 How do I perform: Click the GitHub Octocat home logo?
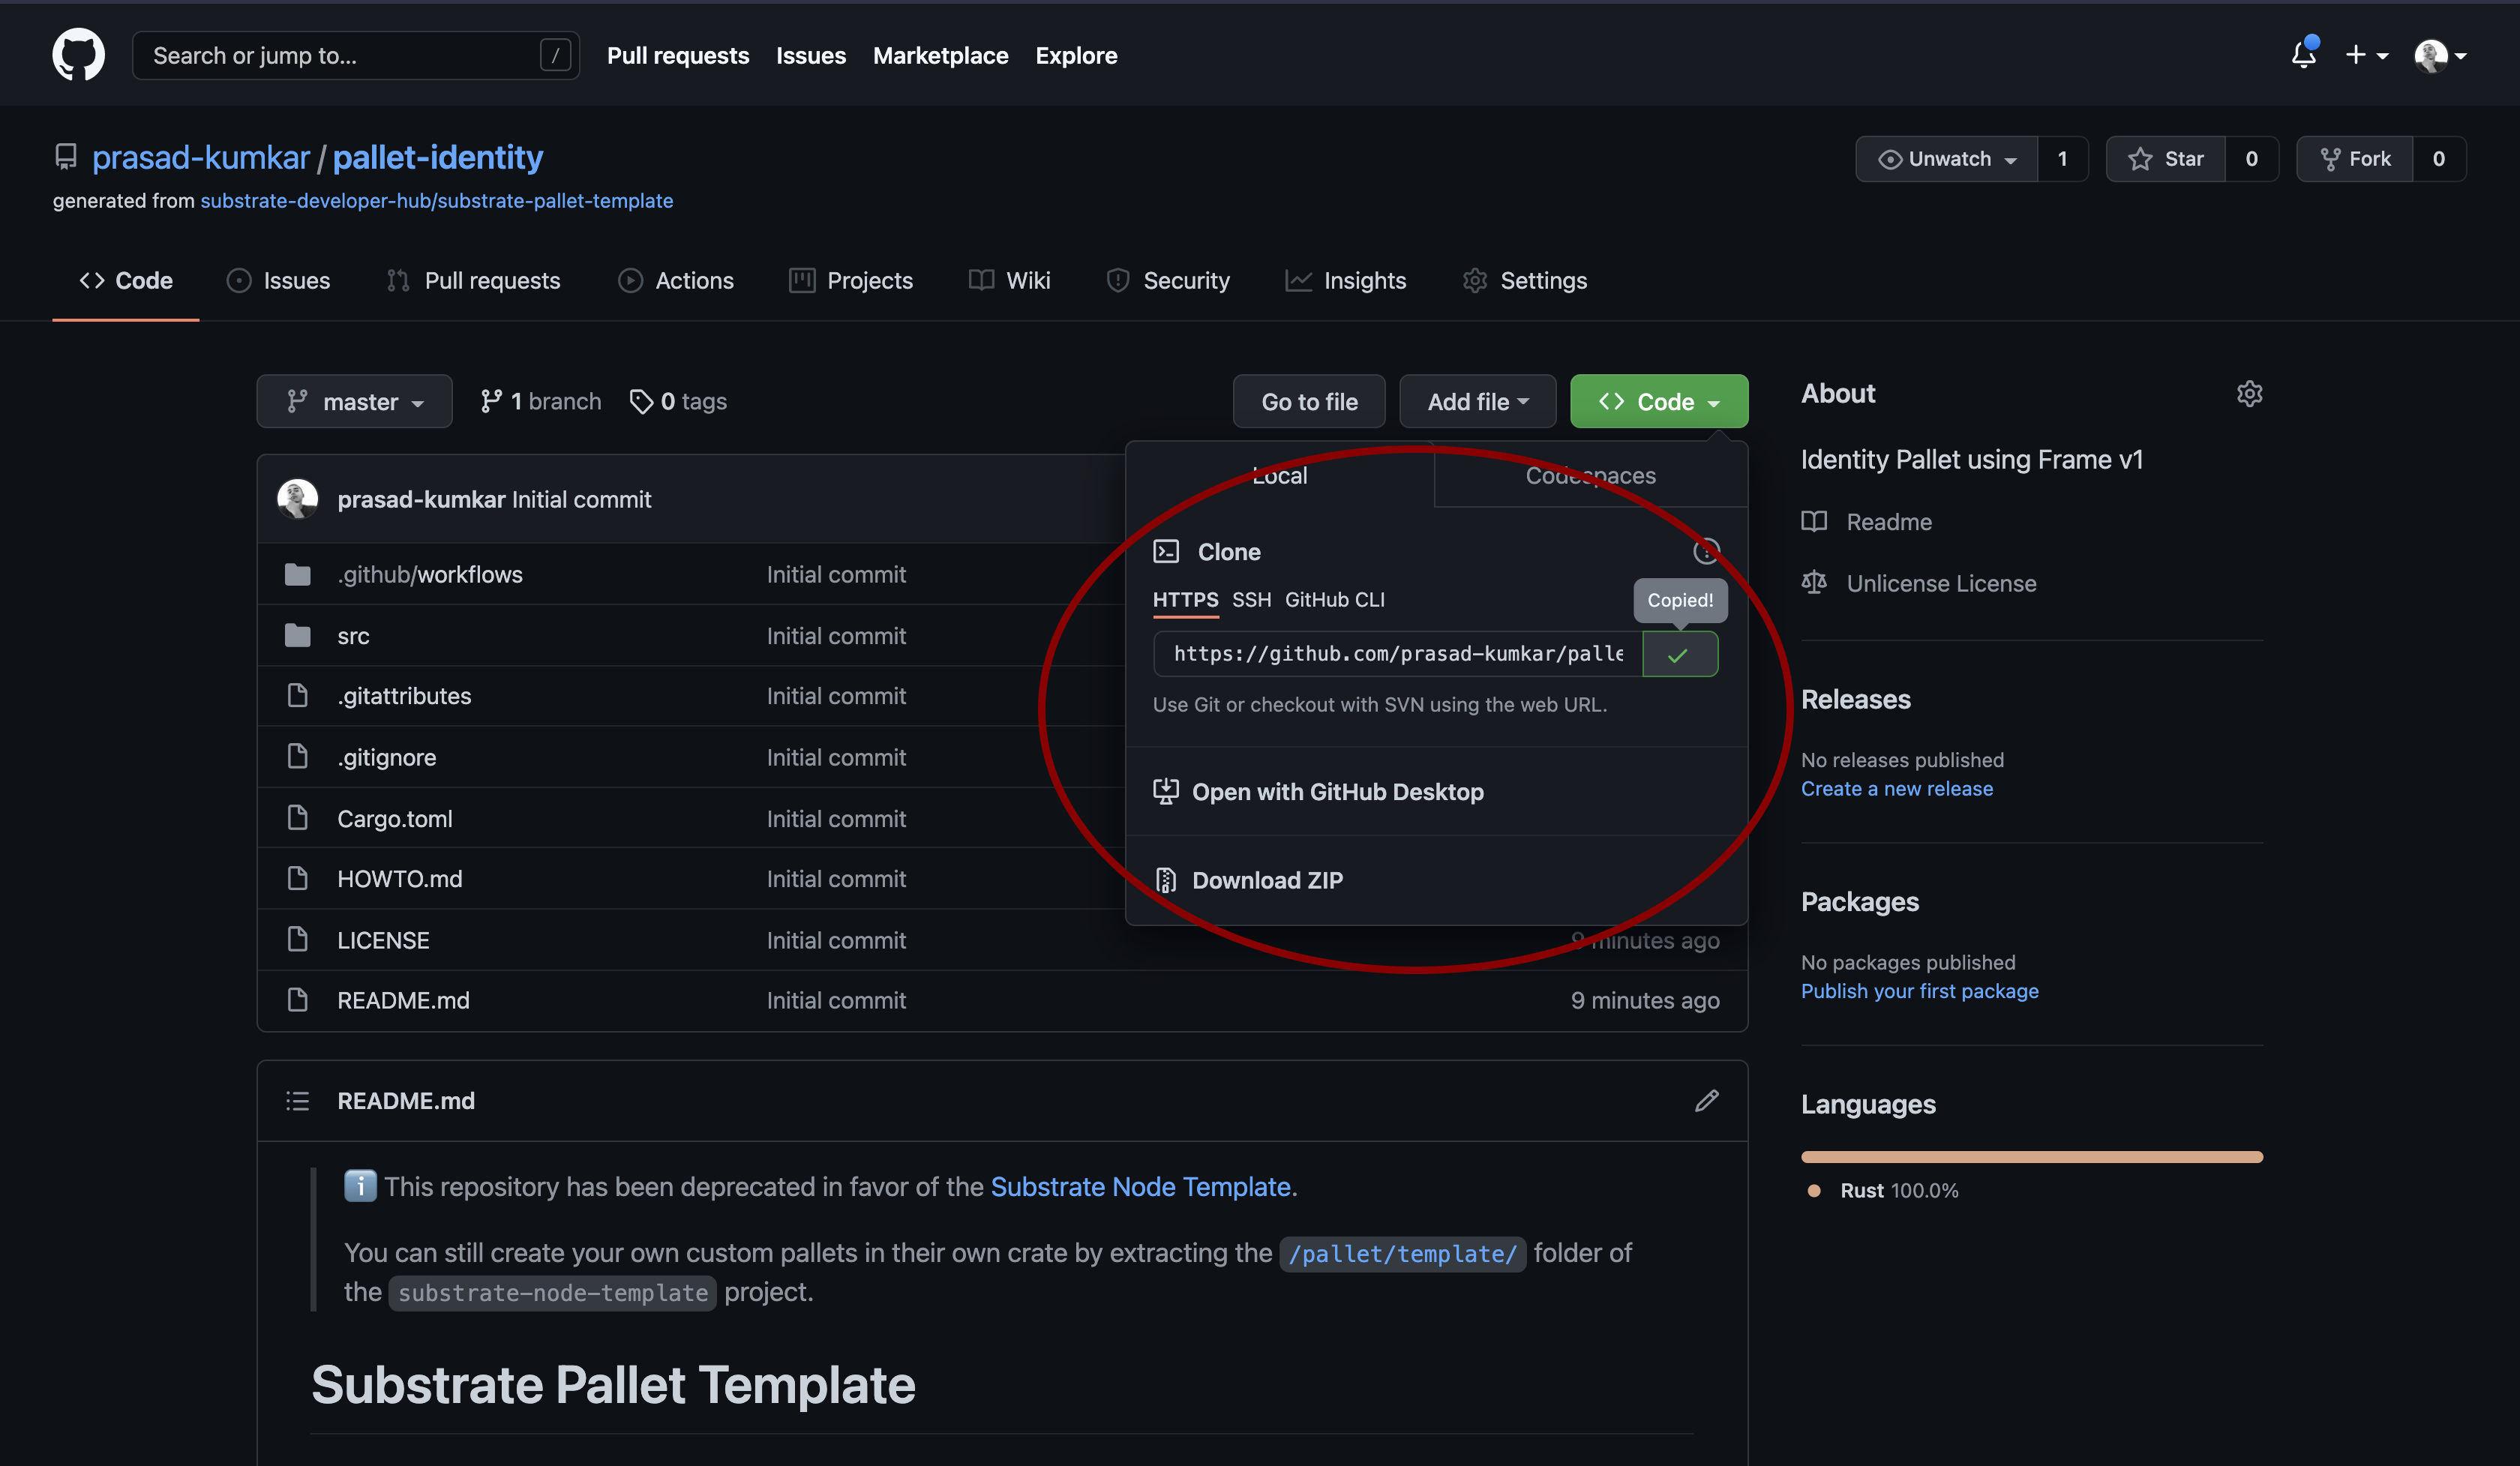(x=78, y=55)
